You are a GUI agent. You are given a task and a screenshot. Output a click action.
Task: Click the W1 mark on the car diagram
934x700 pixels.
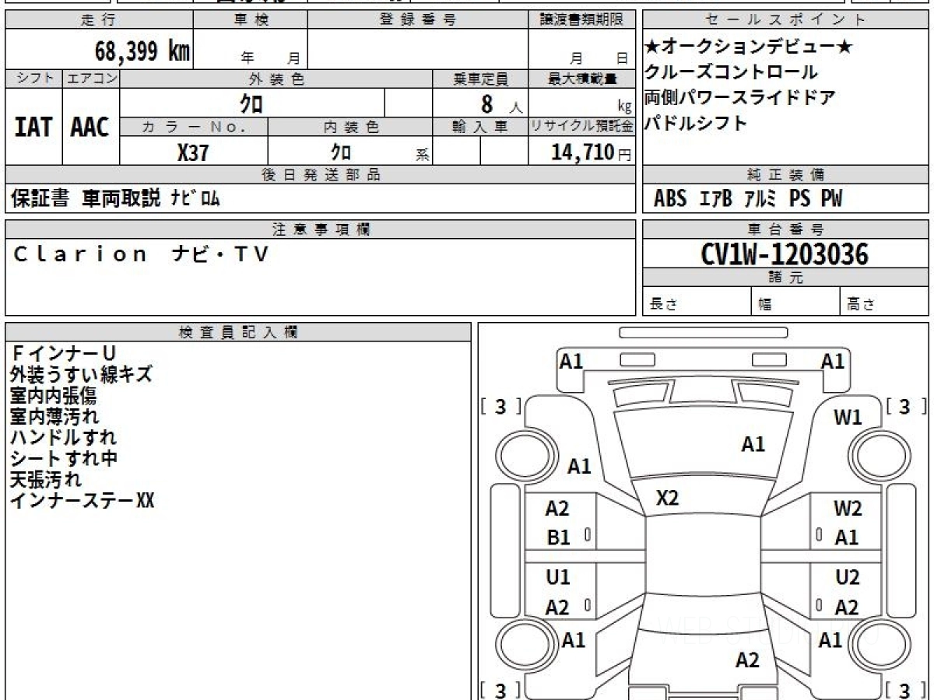[x=848, y=418]
